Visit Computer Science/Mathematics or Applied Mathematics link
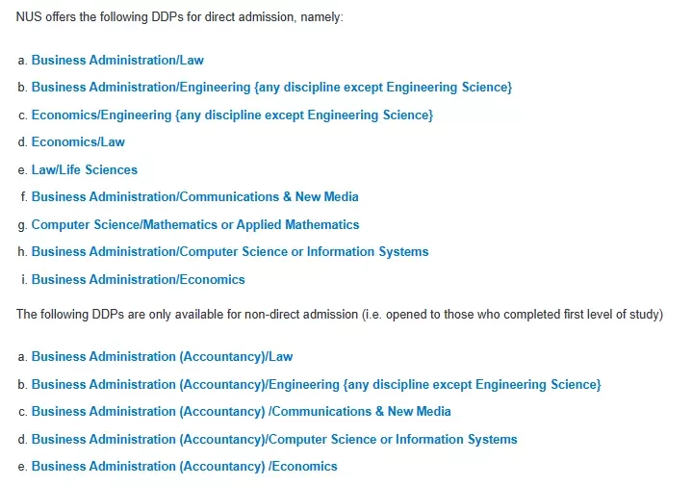 coord(195,224)
